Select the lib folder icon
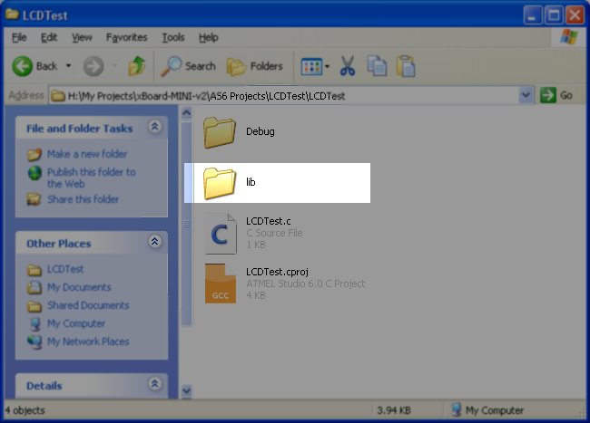Viewport: 590px width, 423px height. [220, 183]
